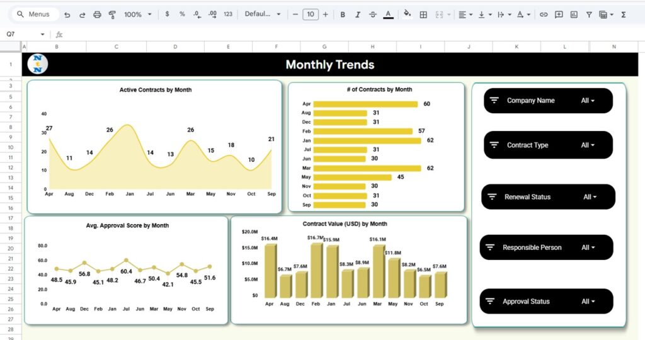The height and width of the screenshot is (340, 645).
Task: Open the fill color paint bucket
Action: point(408,14)
